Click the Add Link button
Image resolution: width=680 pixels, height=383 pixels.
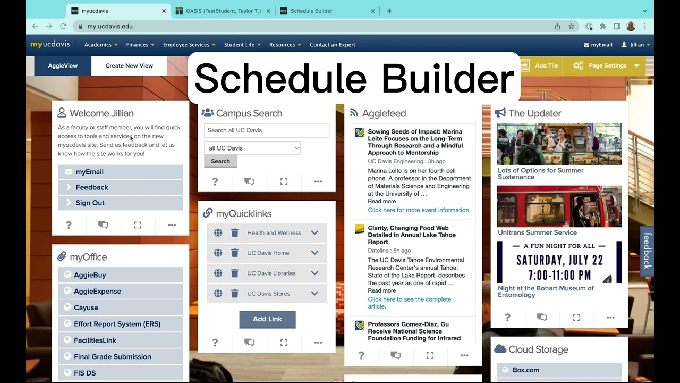(267, 319)
